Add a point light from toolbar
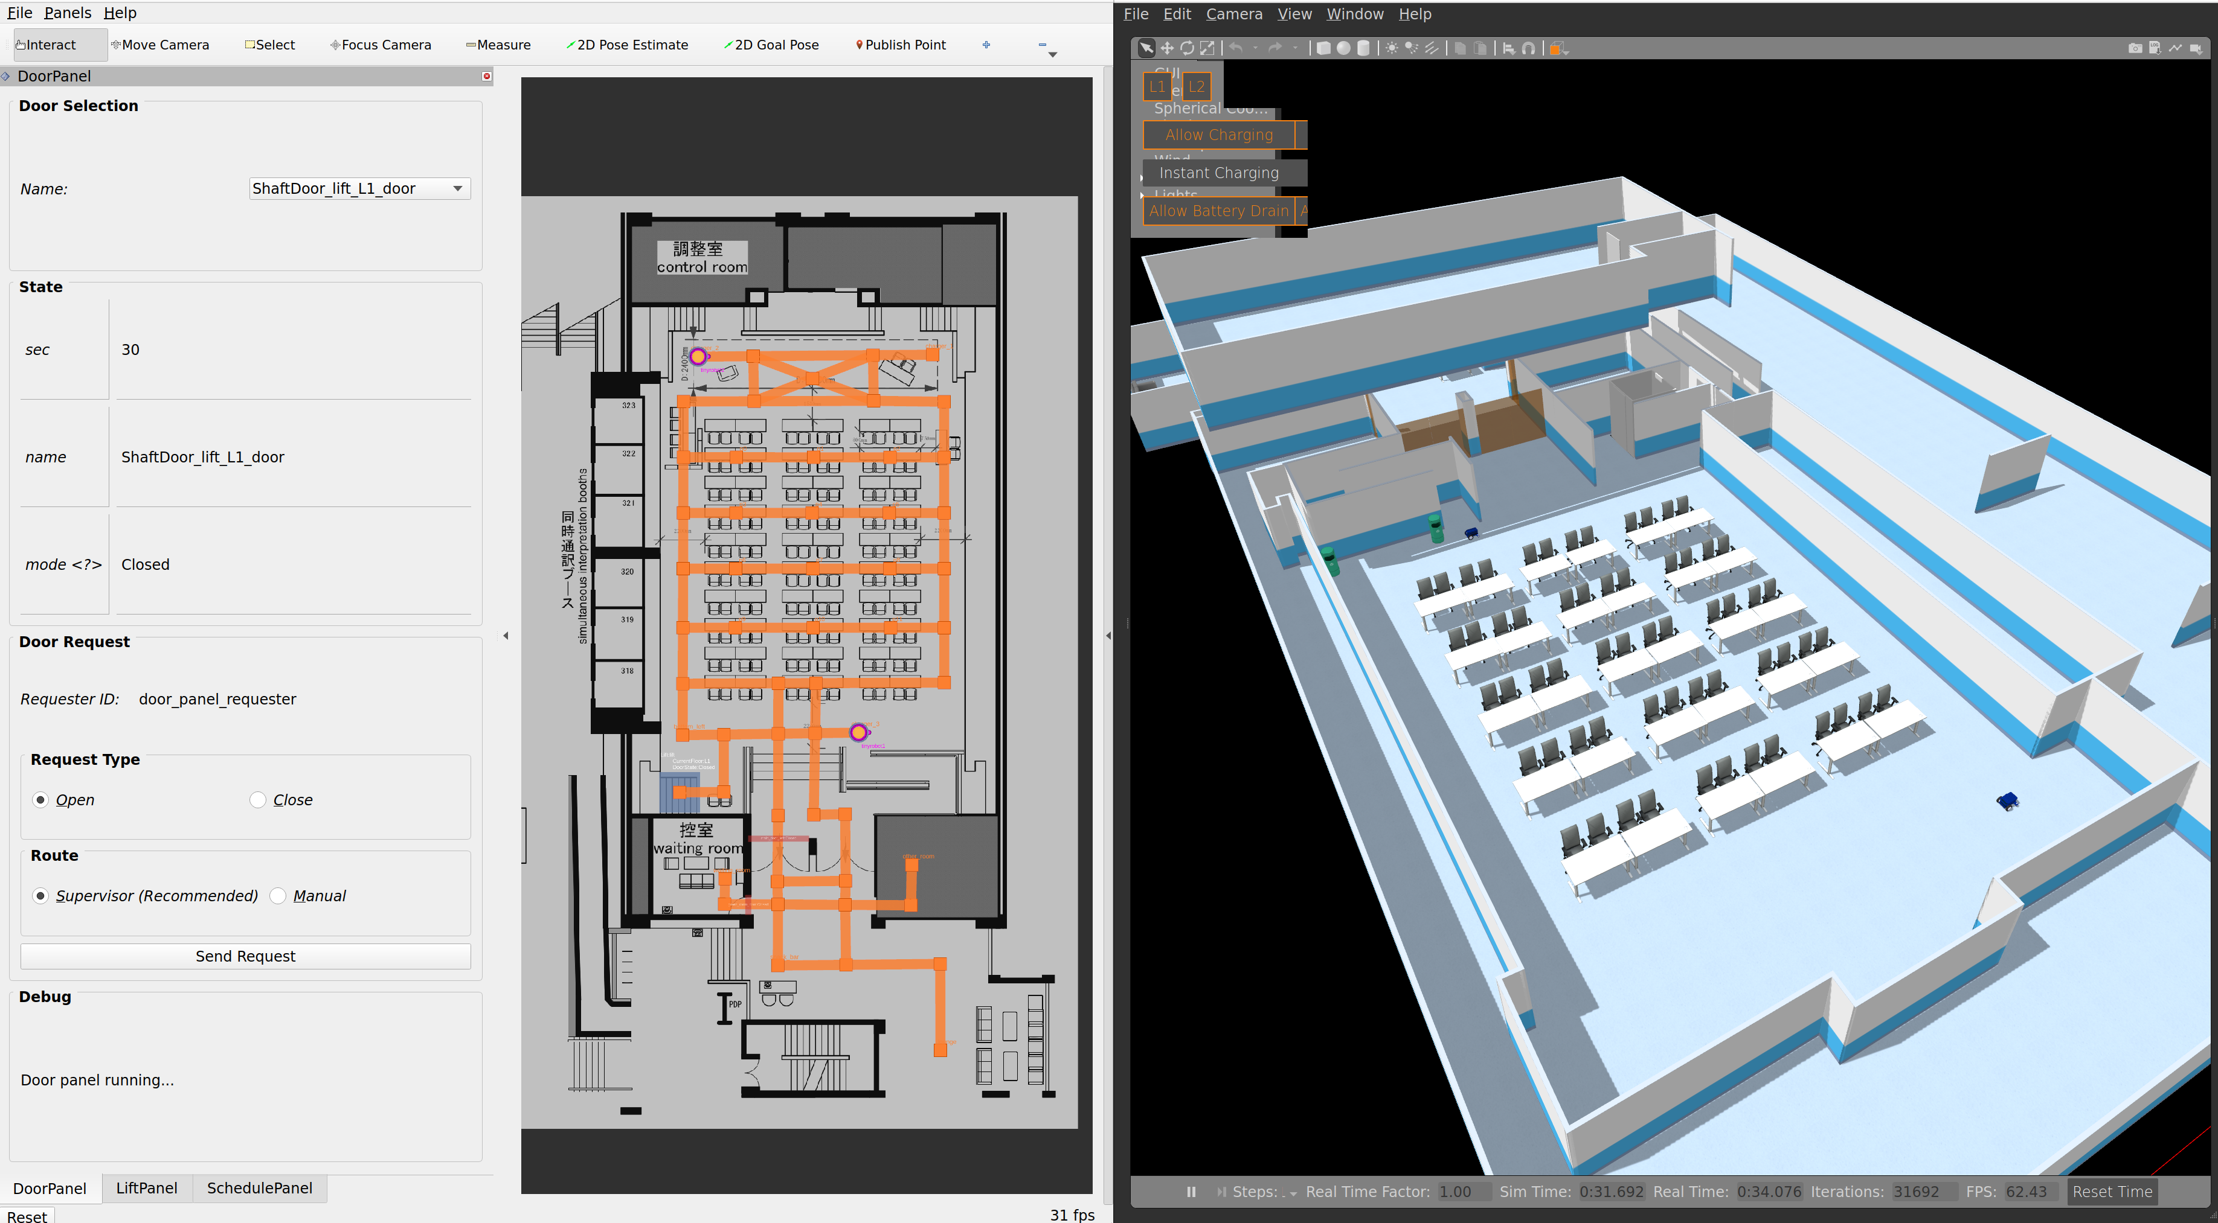Screen dimensions: 2218x1223 [1392, 48]
